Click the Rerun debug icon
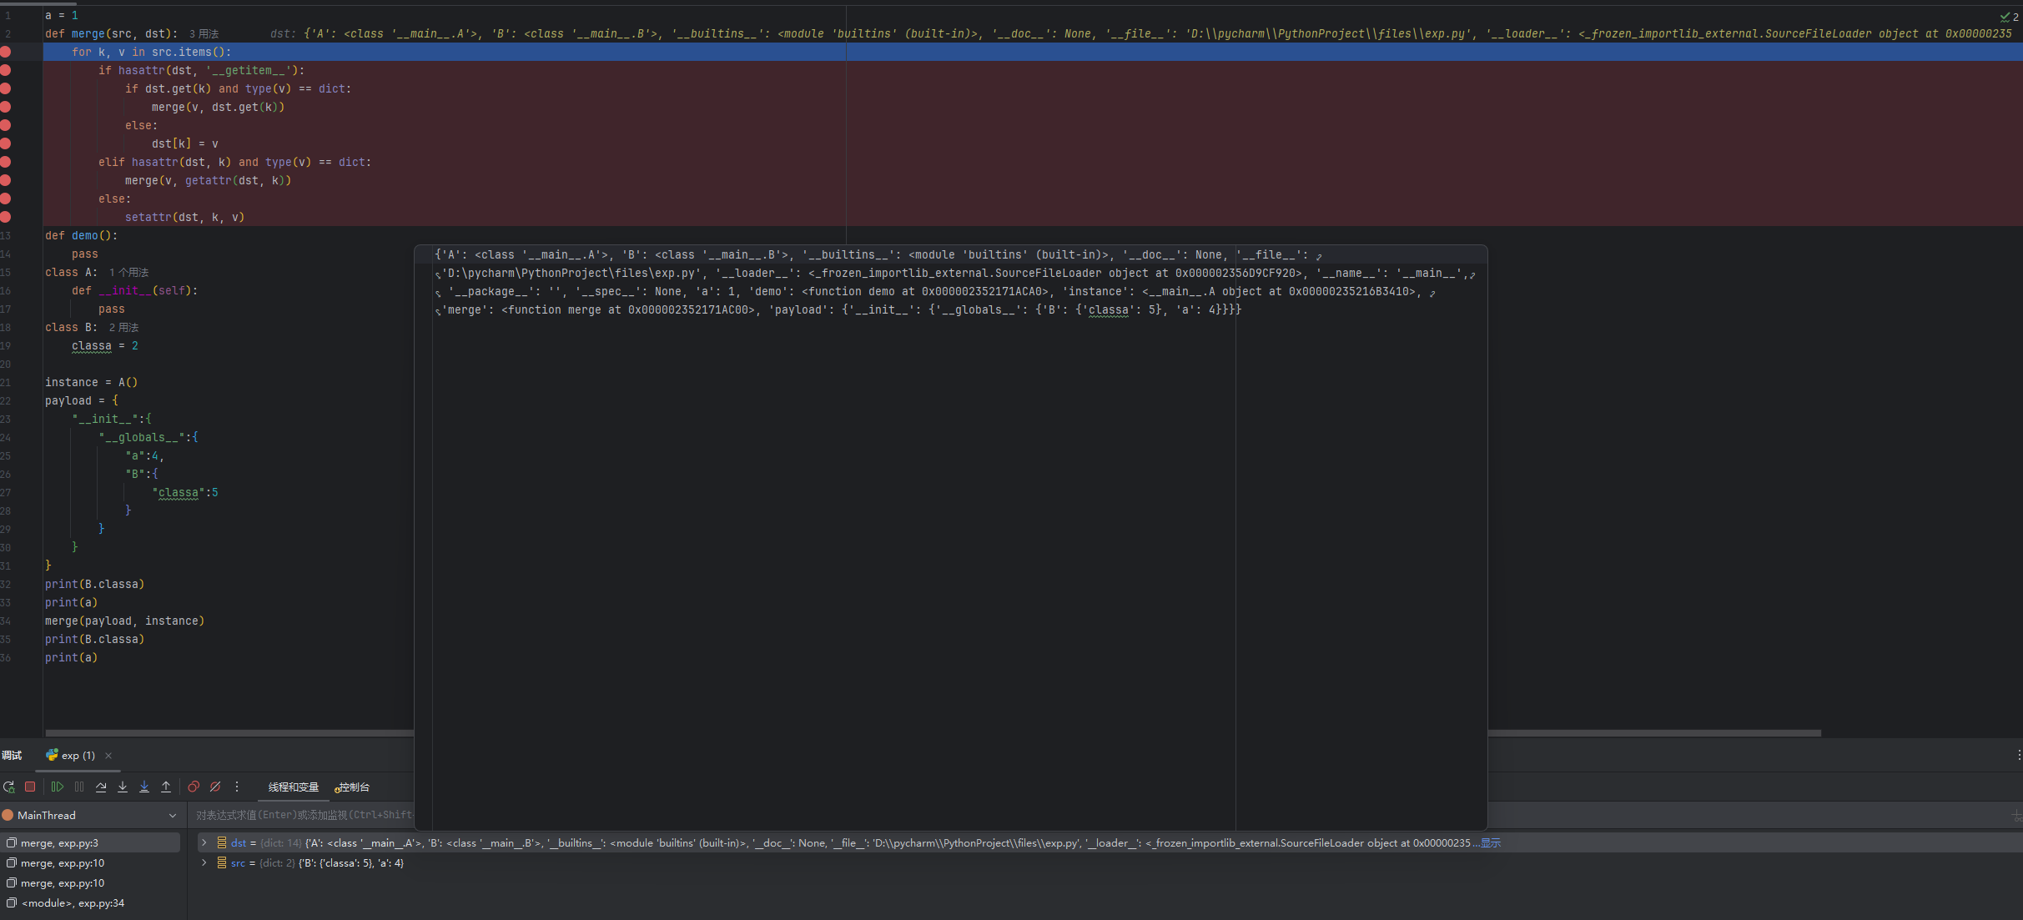Image resolution: width=2023 pixels, height=920 pixels. (x=8, y=787)
